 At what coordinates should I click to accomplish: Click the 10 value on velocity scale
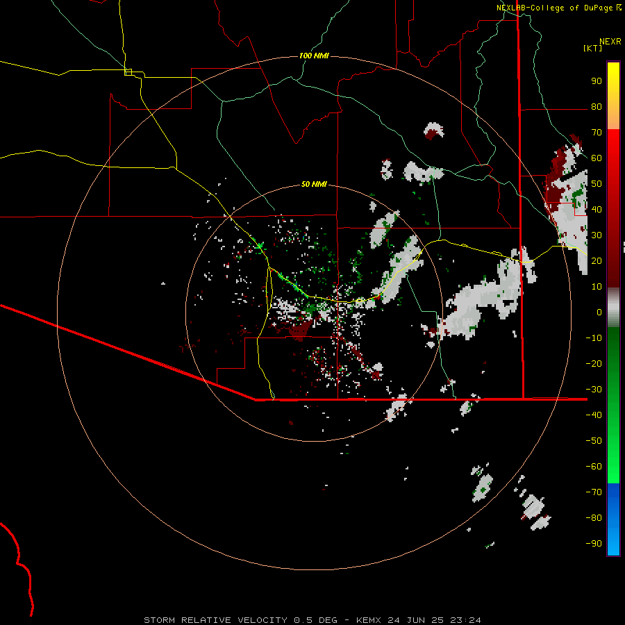pos(597,287)
